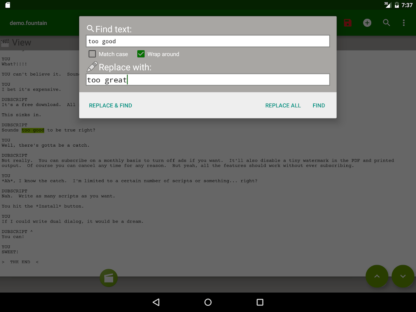
Task: Tap the demo.fountain file title
Action: [x=28, y=23]
